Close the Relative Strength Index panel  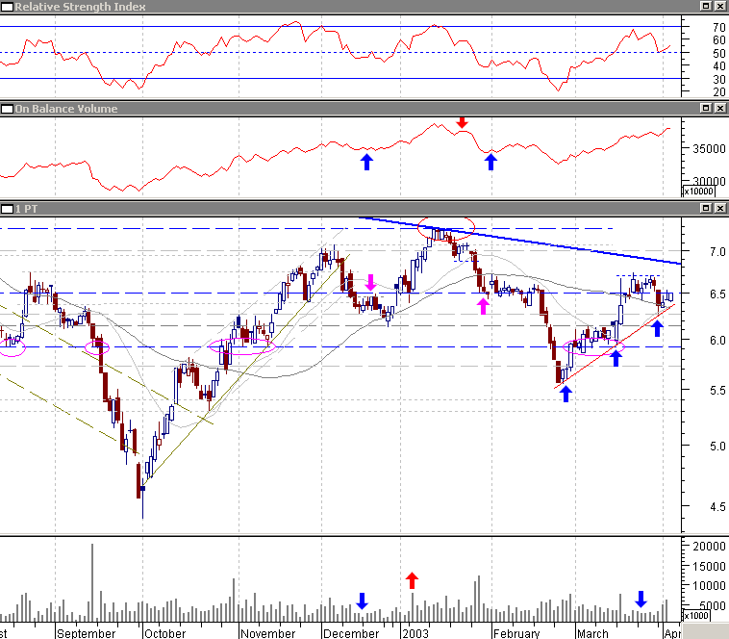point(720,6)
